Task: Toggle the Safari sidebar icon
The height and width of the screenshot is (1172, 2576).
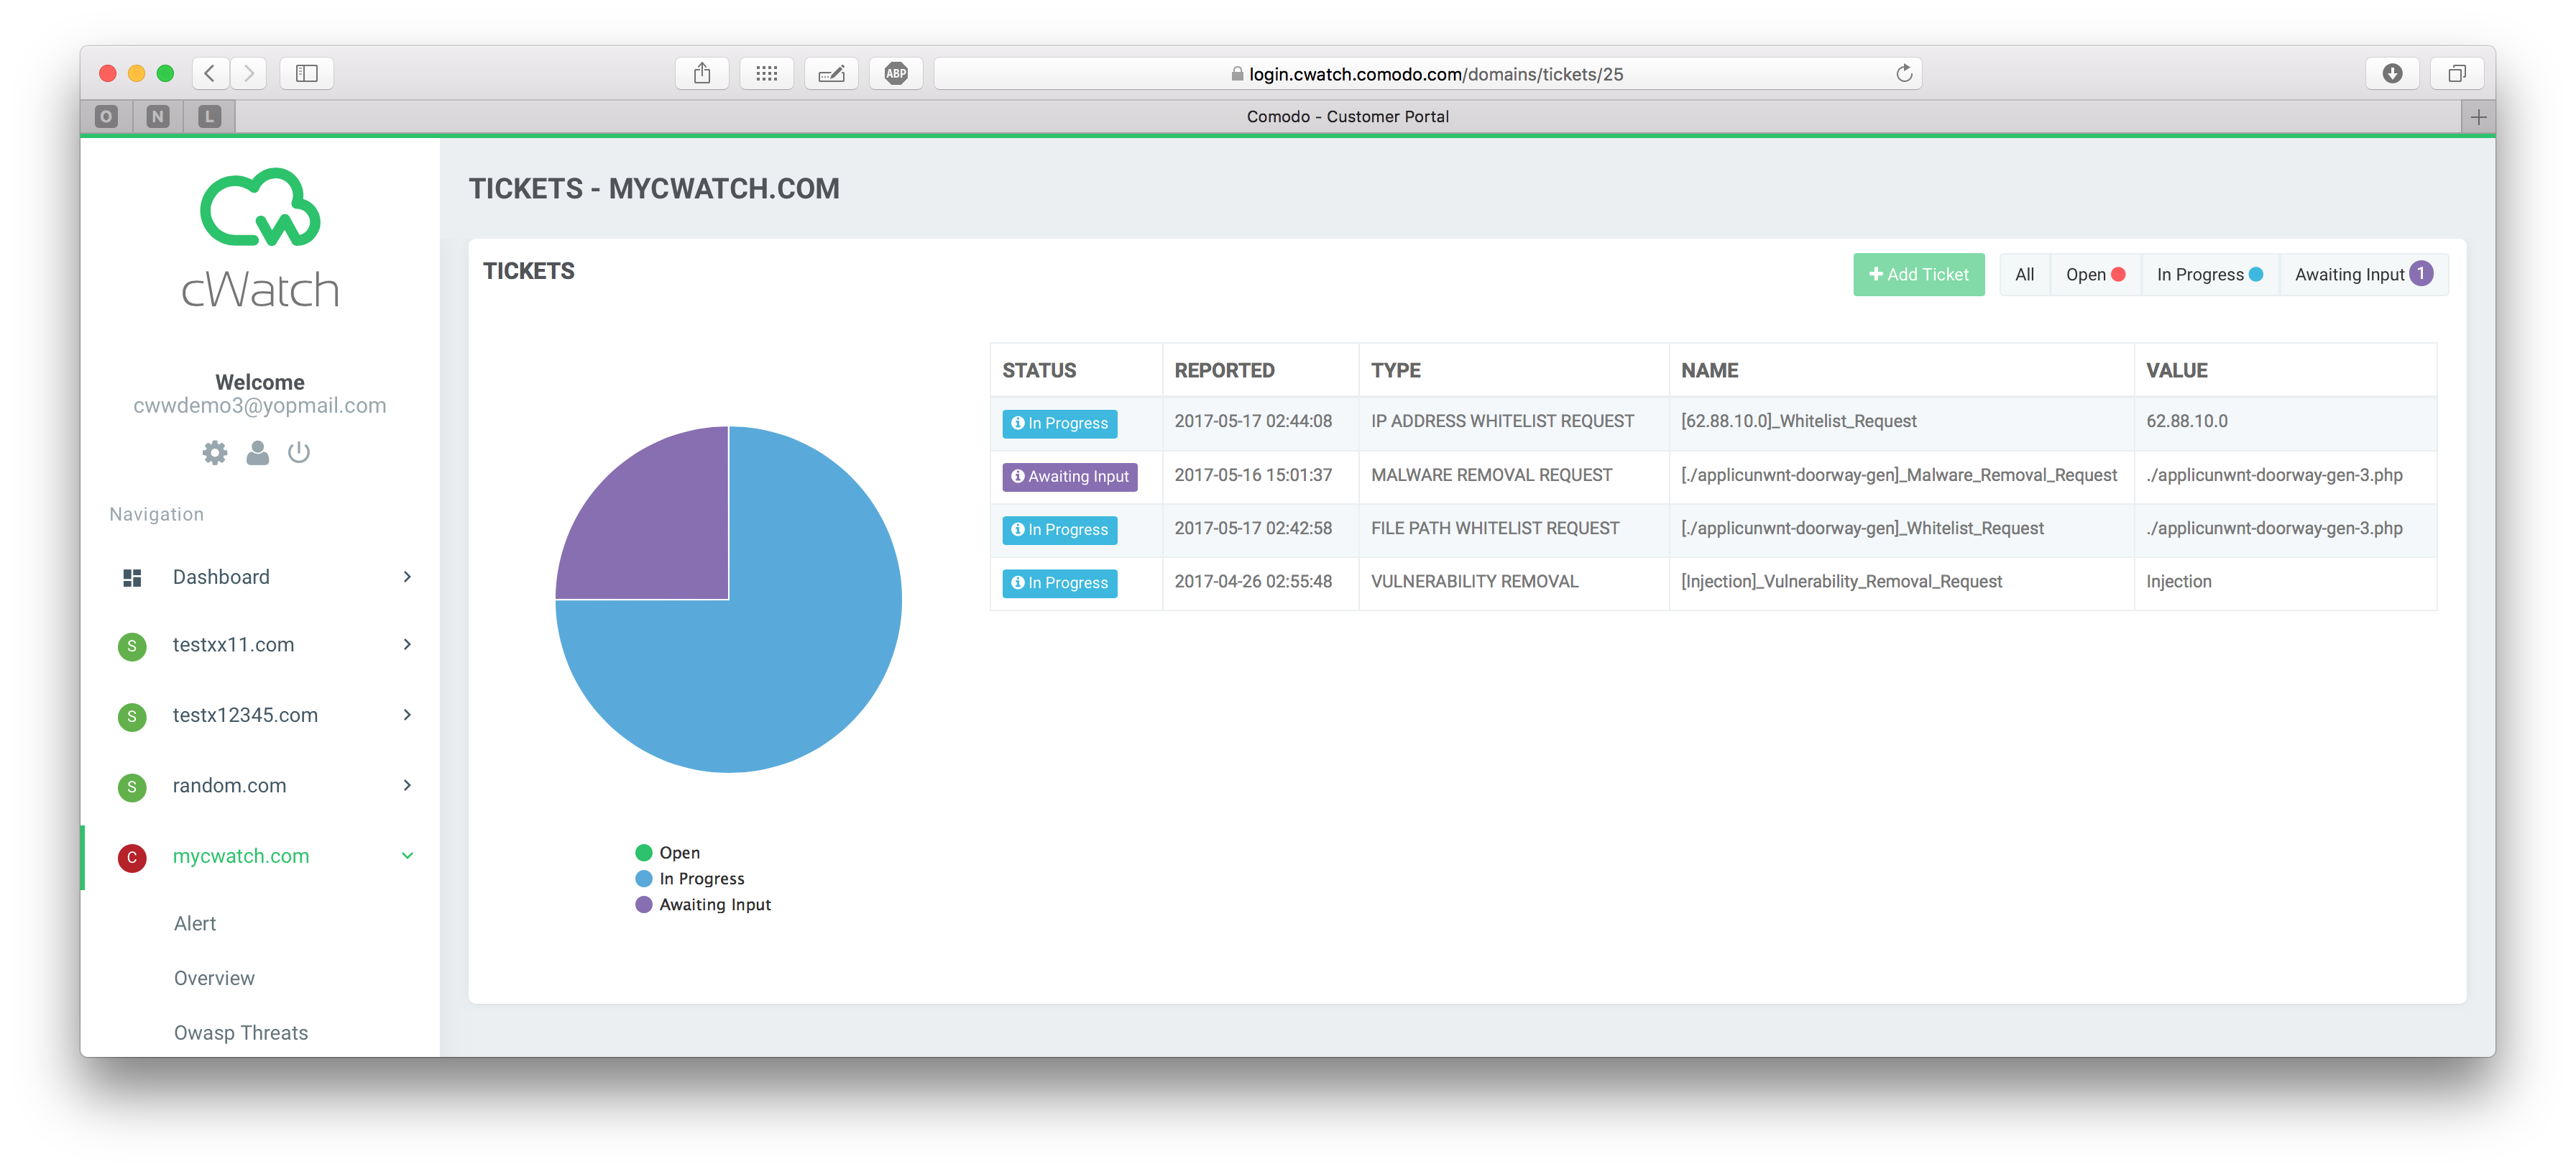Action: [x=307, y=74]
